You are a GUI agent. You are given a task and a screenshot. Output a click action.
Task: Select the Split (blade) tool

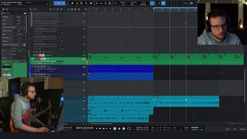[x=77, y=3]
